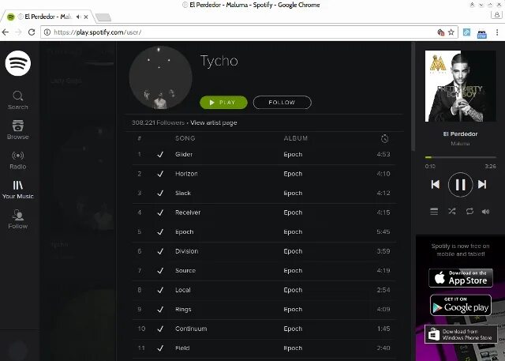Click the Chrome forward arrow
The width and height of the screenshot is (505, 361).
[x=18, y=32]
